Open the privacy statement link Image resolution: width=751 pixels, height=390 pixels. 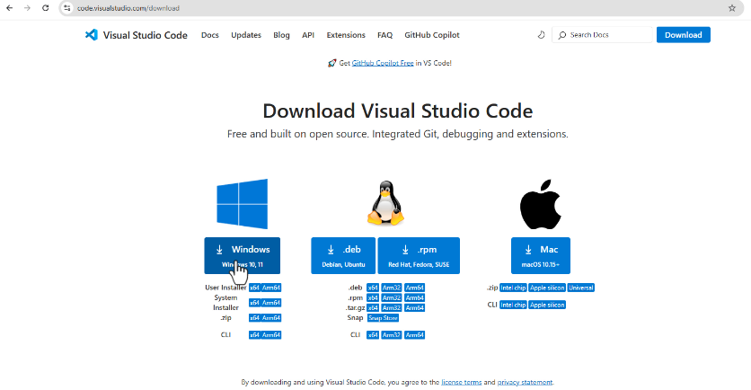pos(525,382)
